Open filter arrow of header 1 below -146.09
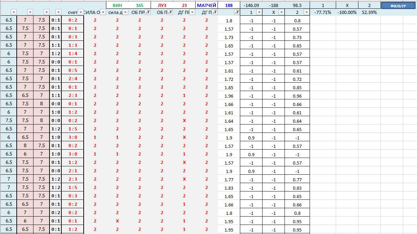This screenshot has width=417, height=234. point(259,12)
